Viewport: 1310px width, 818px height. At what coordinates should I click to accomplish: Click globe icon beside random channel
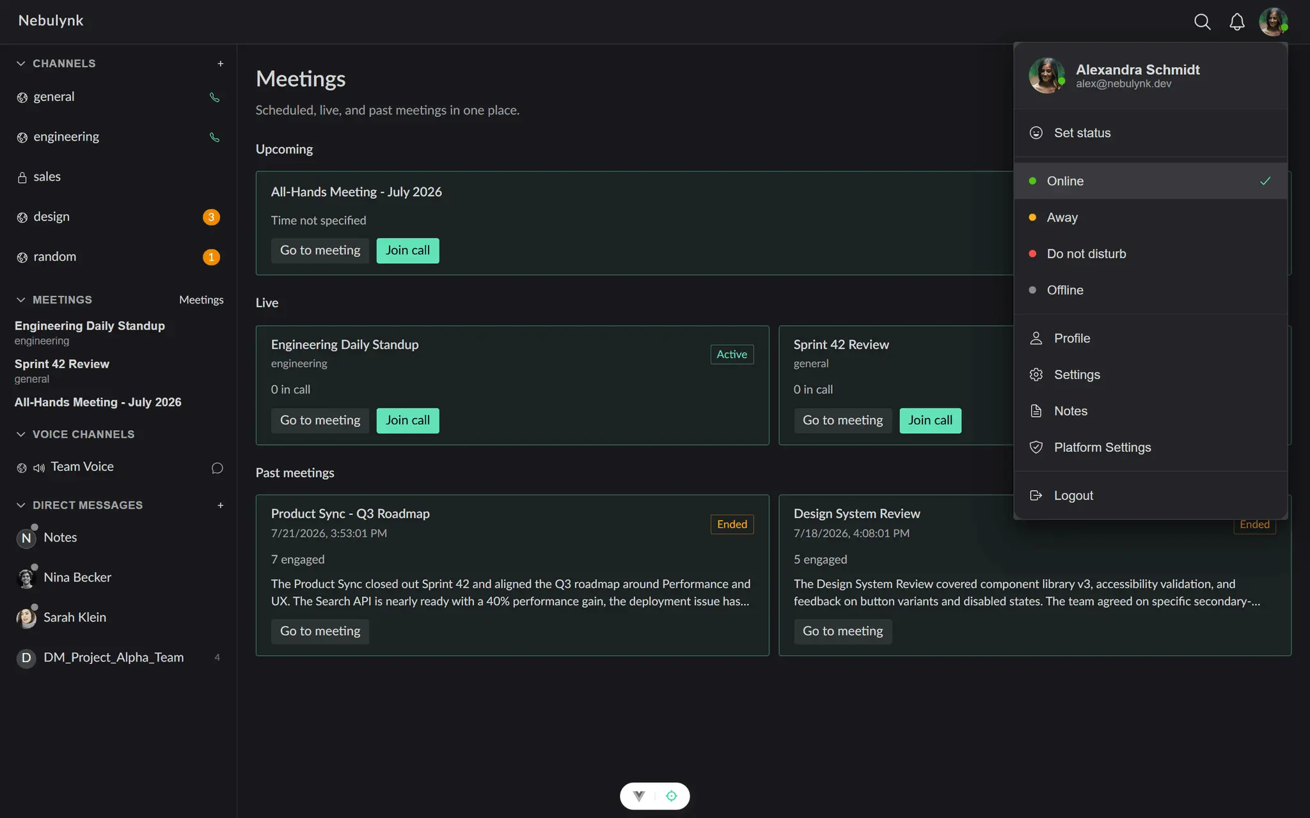(x=22, y=258)
